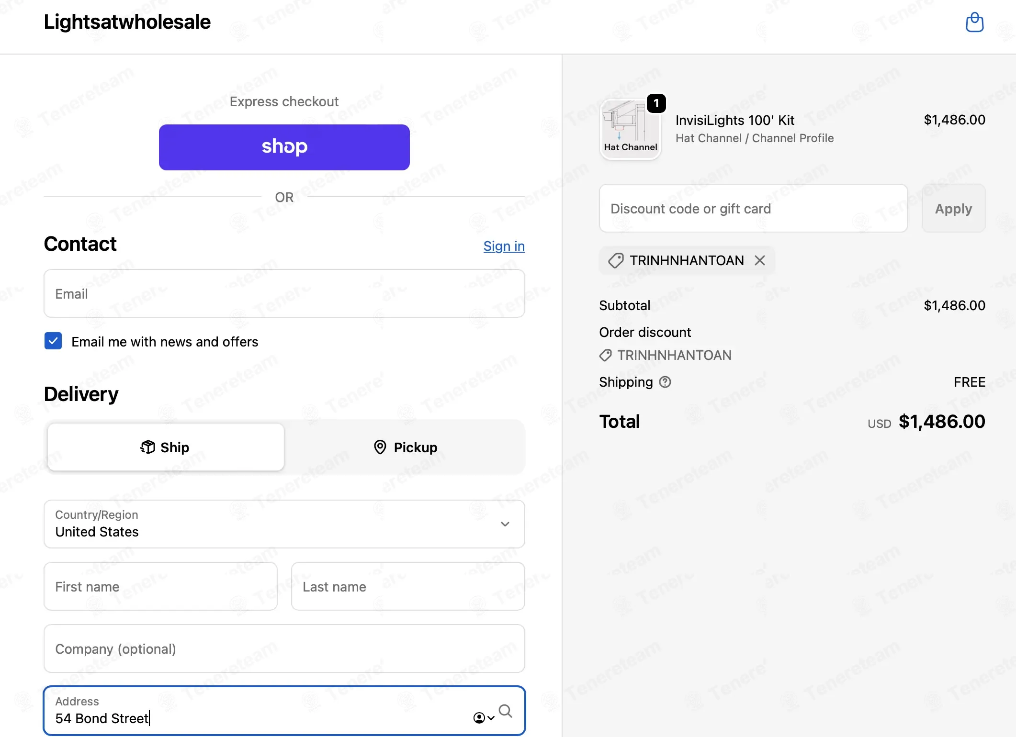The width and height of the screenshot is (1016, 737).
Task: Click the shipping help question mark icon
Action: tap(665, 382)
